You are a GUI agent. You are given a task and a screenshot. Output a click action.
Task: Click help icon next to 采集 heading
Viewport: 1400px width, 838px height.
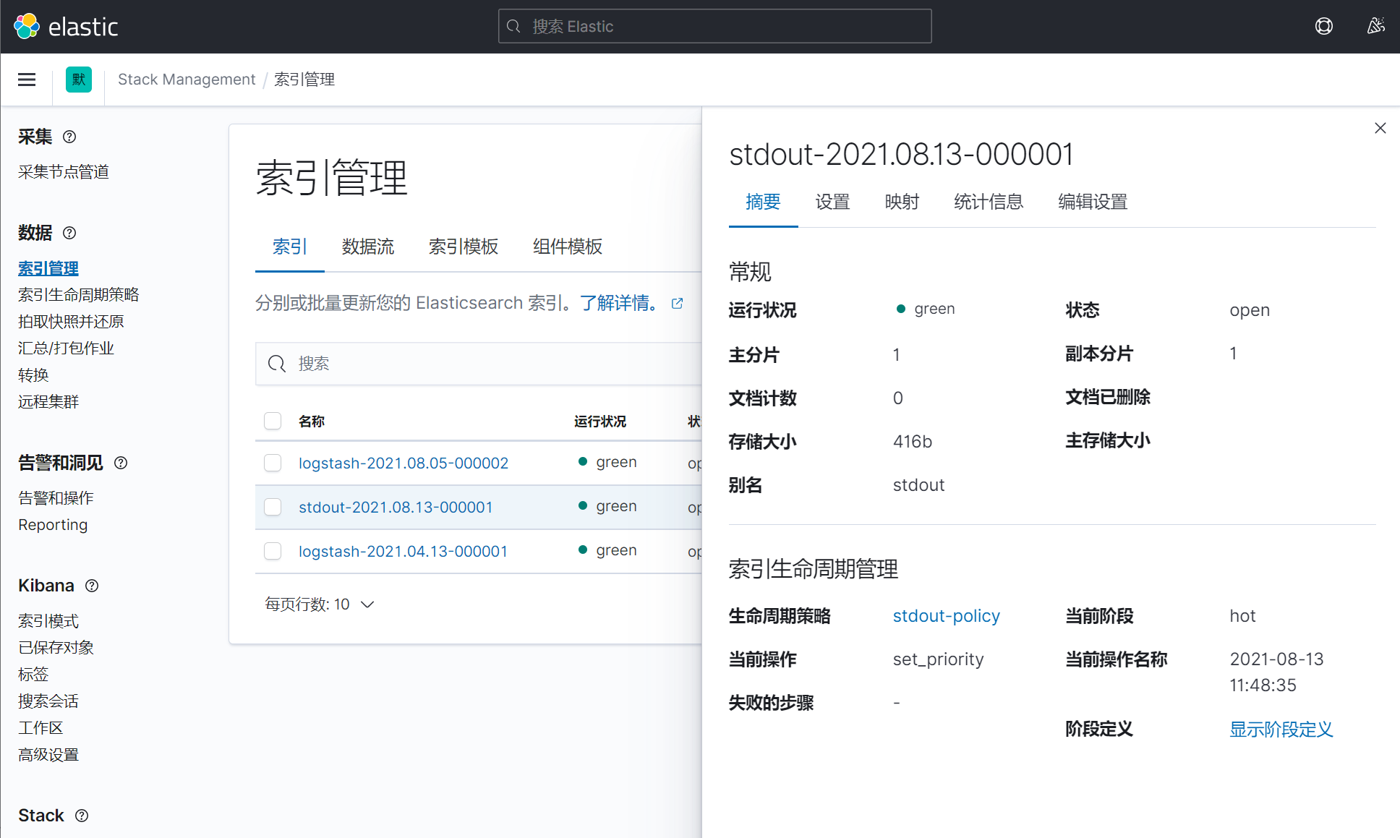coord(69,137)
